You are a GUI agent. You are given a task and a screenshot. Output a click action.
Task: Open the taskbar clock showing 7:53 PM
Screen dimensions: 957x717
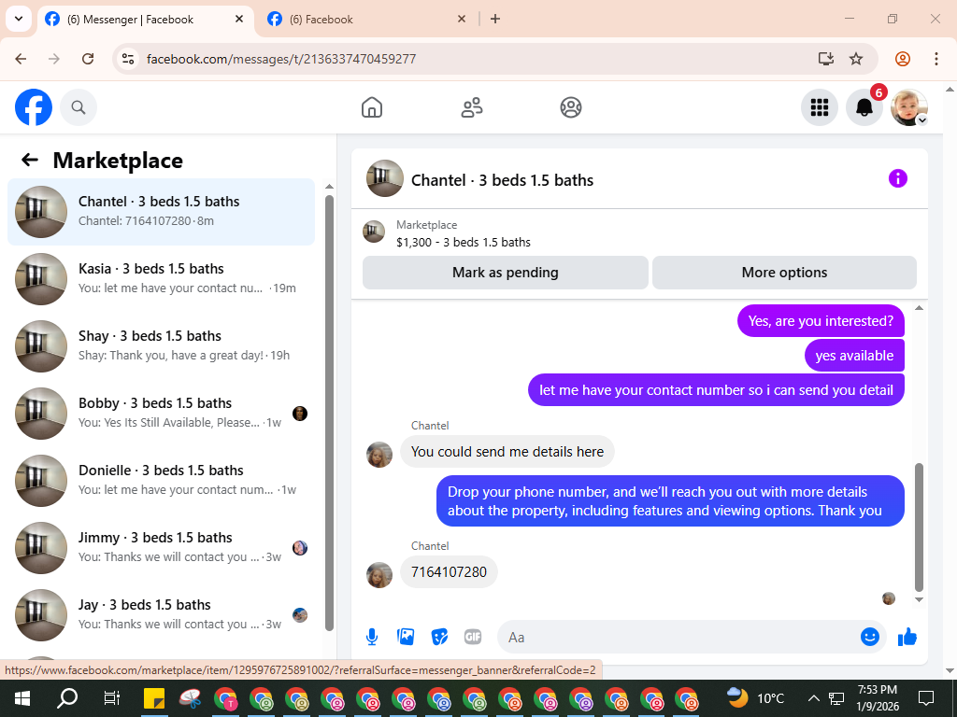(878, 698)
